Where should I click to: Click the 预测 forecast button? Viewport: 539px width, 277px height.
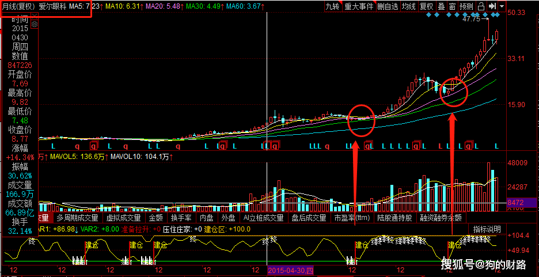click(466, 6)
